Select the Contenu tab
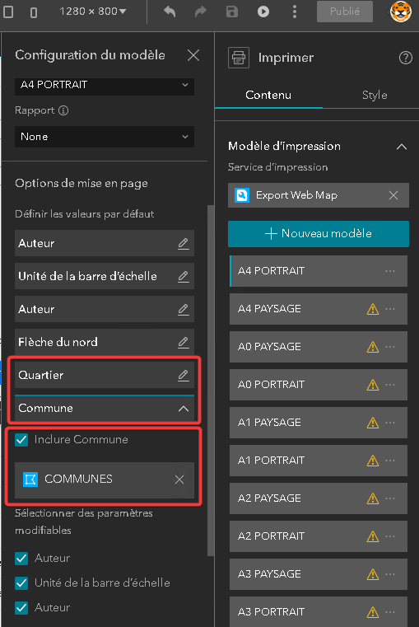The image size is (419, 627). [x=268, y=96]
